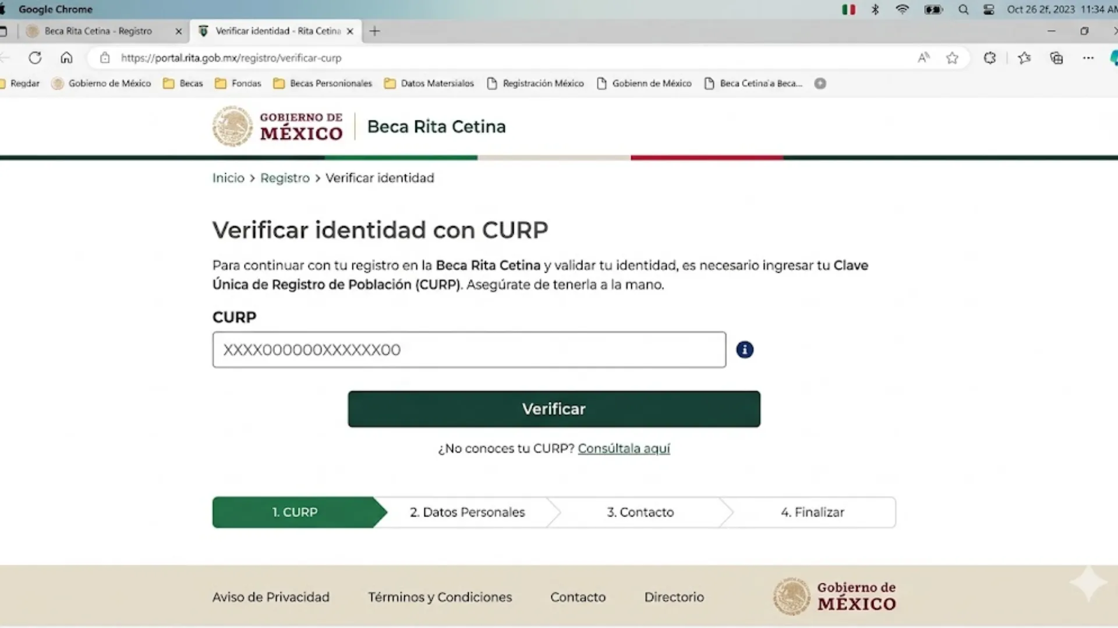Click the green Verificar button

coord(554,409)
